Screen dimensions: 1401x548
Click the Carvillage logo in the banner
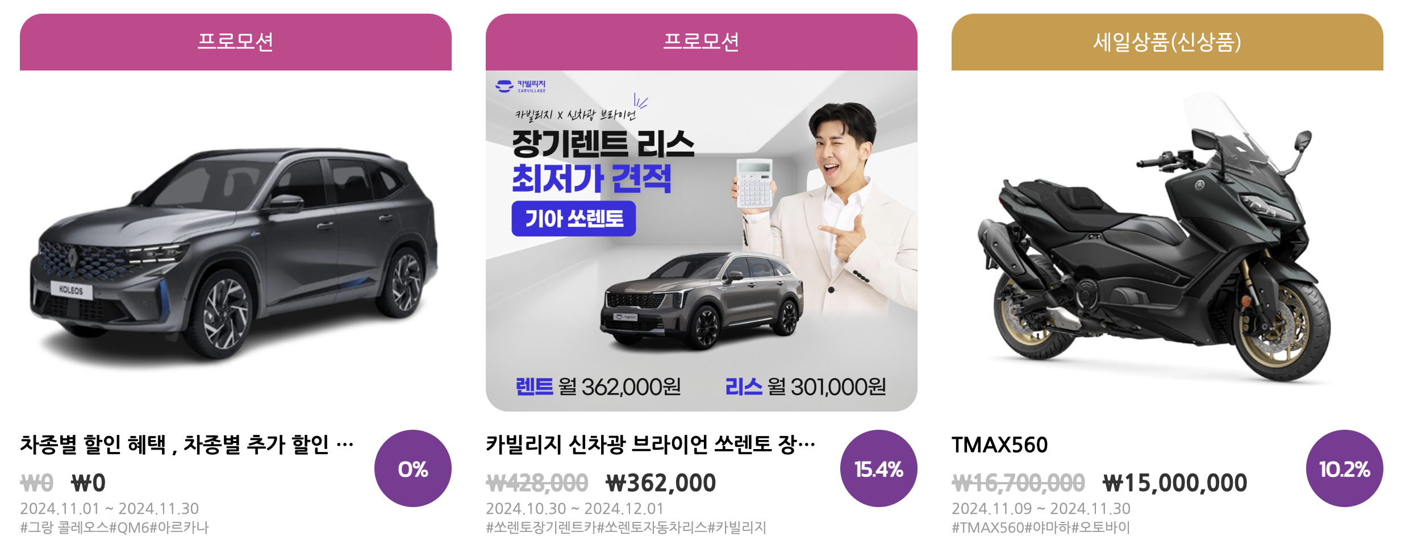tap(520, 86)
